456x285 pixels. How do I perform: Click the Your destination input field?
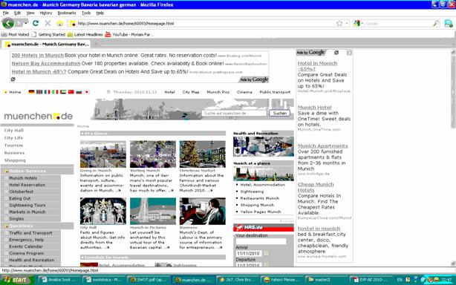click(261, 241)
